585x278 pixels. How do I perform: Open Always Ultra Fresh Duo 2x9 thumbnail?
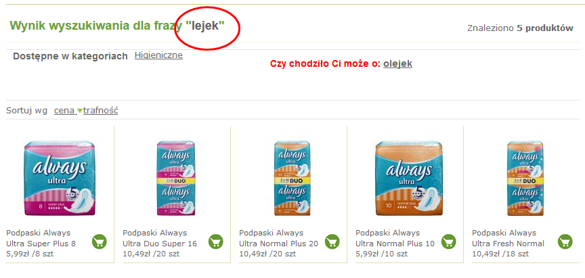(x=525, y=178)
